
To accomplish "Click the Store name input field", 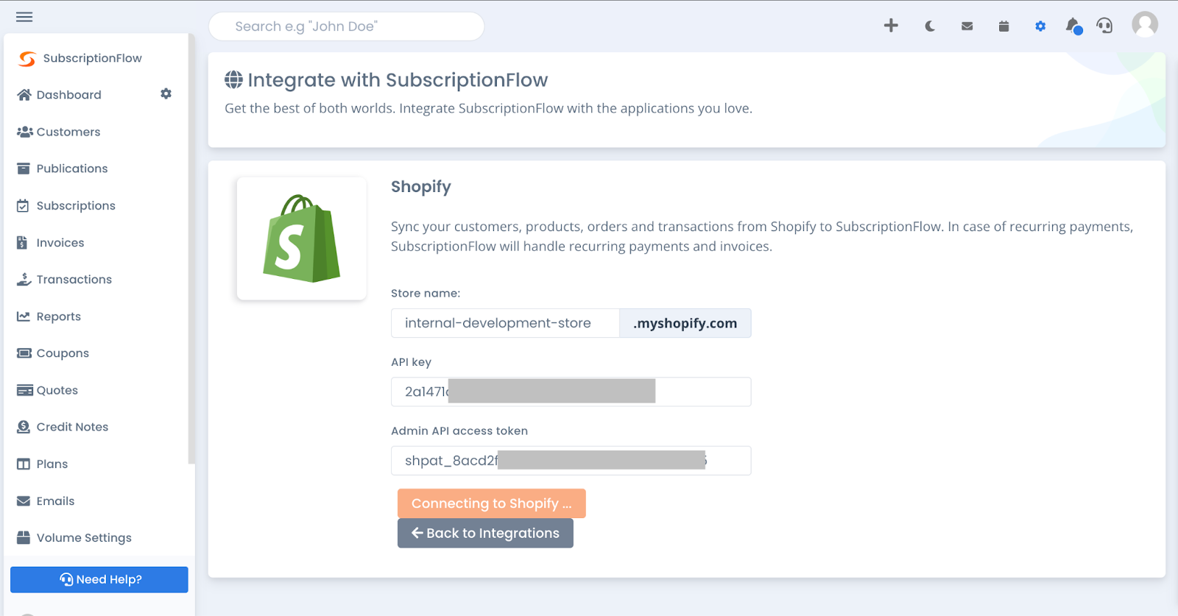I will pos(505,323).
